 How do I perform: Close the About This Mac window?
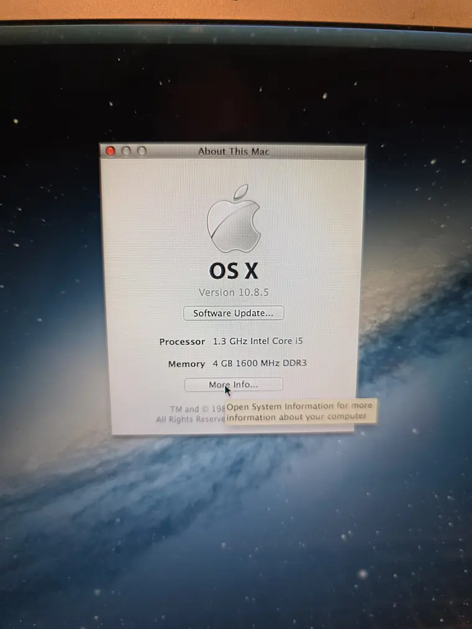tap(111, 151)
